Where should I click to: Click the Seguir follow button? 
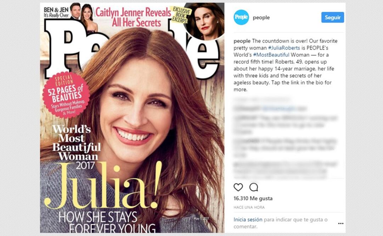pos(332,17)
